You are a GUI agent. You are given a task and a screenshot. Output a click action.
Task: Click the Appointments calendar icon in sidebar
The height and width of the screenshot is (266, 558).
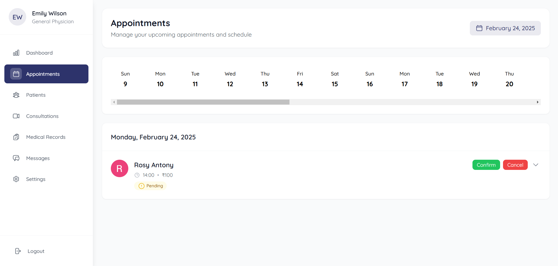tap(16, 74)
